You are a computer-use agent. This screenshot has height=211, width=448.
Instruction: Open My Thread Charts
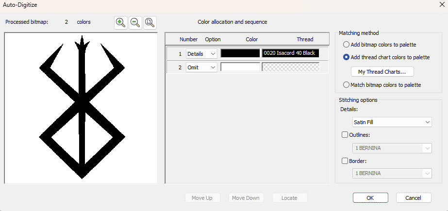382,72
